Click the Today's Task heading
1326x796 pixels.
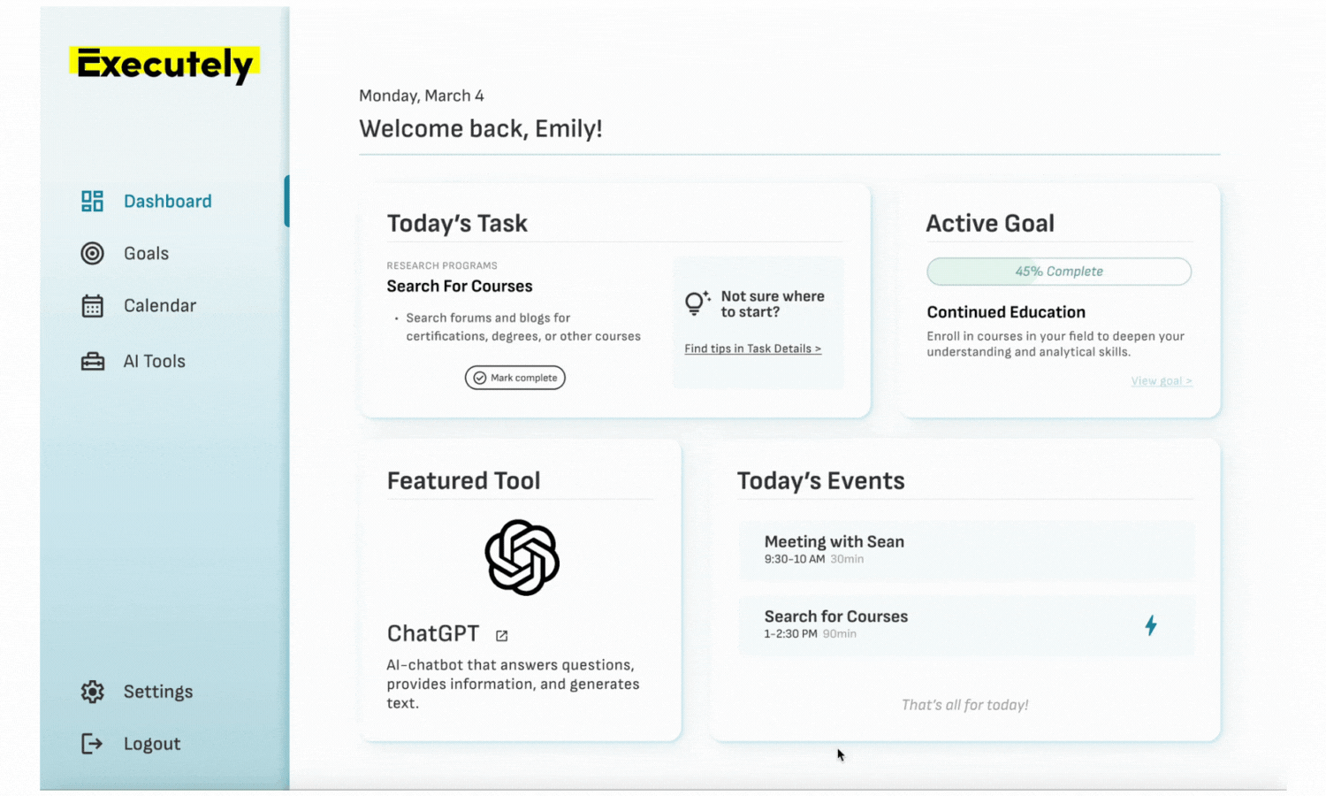click(x=457, y=224)
